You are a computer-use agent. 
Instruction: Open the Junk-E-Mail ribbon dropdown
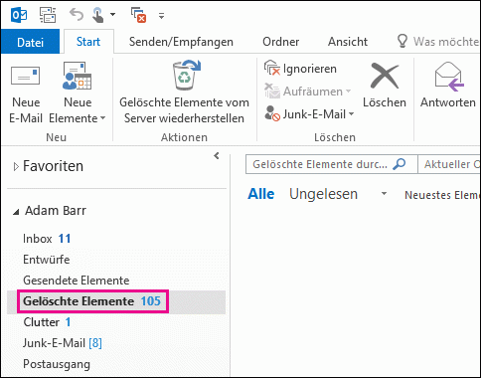tap(309, 114)
